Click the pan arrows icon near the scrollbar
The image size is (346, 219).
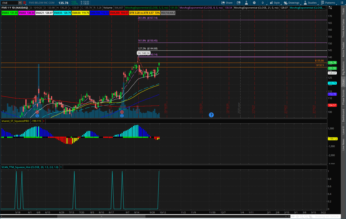(293, 216)
